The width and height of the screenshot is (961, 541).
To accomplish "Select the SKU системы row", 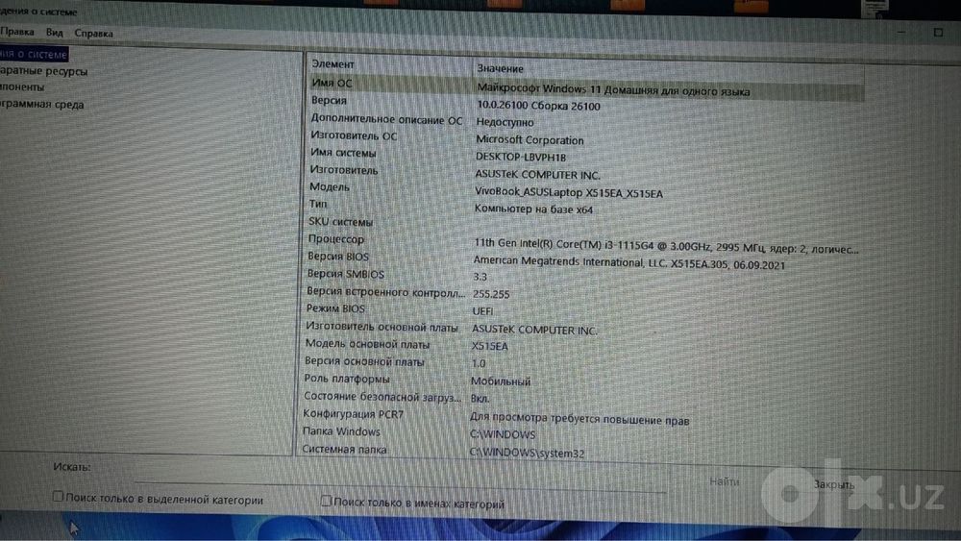I will pos(341,222).
